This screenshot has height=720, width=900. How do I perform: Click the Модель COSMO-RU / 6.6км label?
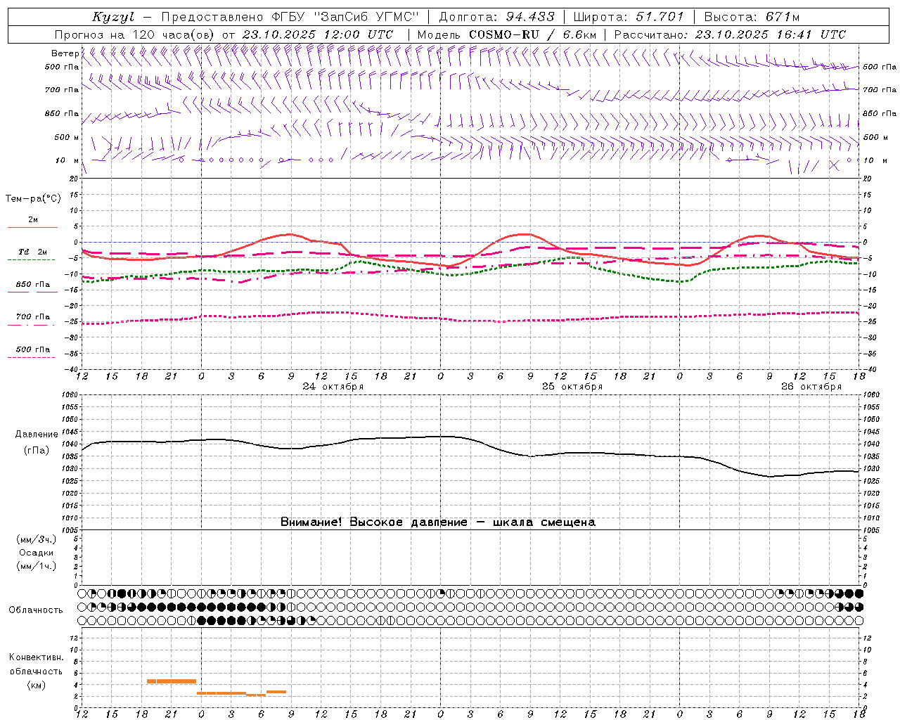pos(506,34)
